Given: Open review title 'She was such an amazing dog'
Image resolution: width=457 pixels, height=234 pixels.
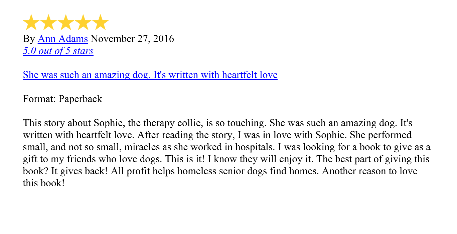Looking at the screenshot, I should click(150, 75).
